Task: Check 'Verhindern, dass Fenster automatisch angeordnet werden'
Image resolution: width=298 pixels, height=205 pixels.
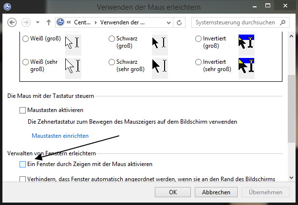Action: coord(22,179)
